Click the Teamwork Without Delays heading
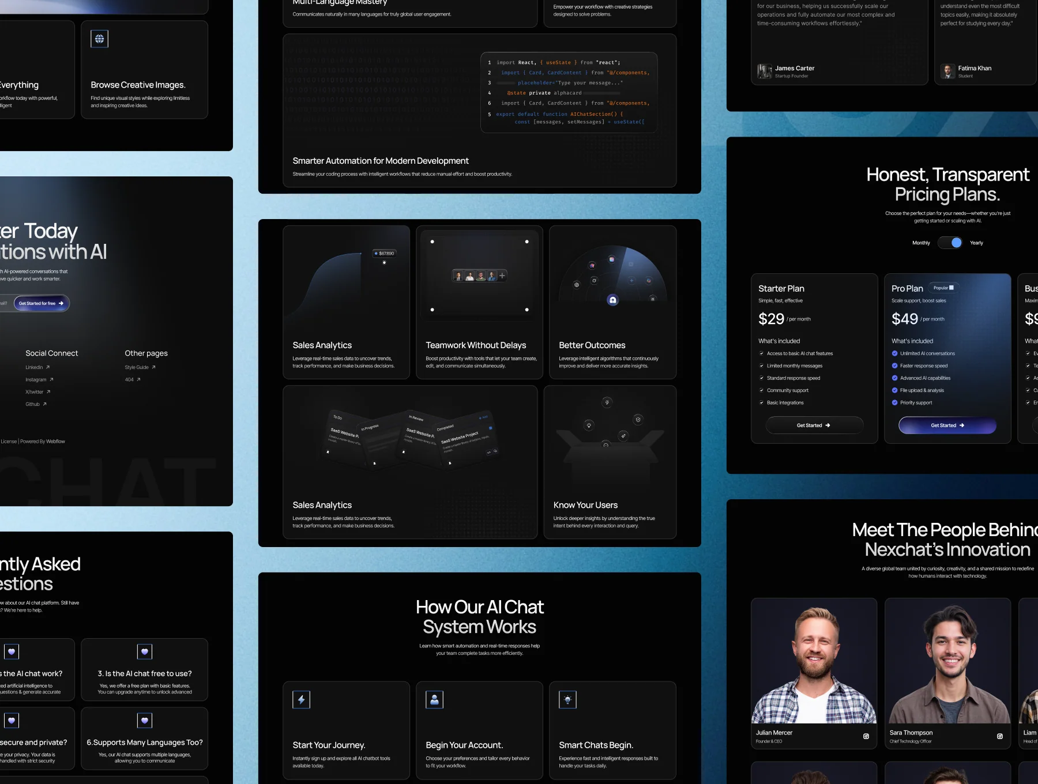1038x784 pixels. pyautogui.click(x=476, y=345)
